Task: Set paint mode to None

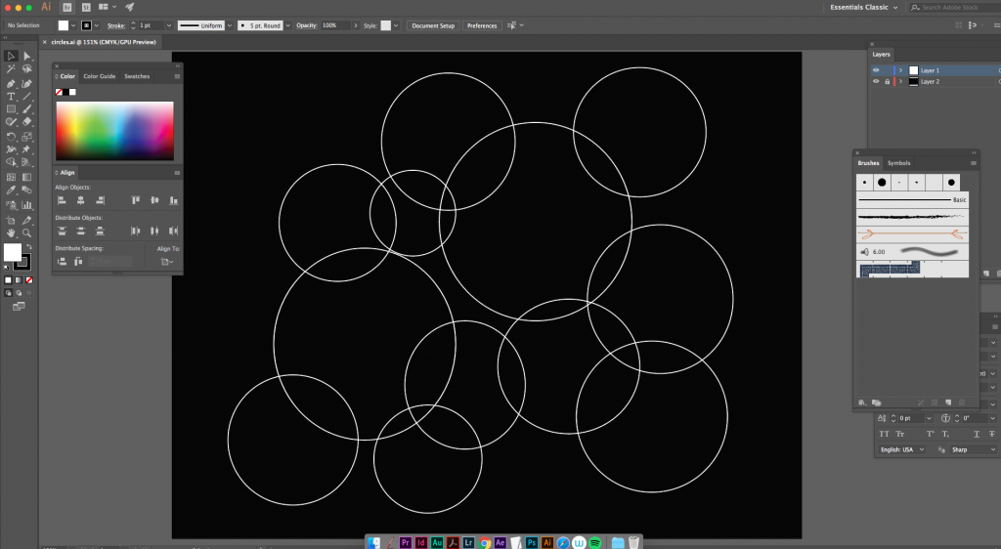Action: (28, 280)
